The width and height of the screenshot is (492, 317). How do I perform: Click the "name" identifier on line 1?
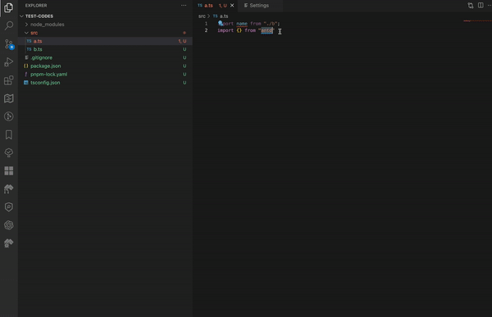(242, 24)
